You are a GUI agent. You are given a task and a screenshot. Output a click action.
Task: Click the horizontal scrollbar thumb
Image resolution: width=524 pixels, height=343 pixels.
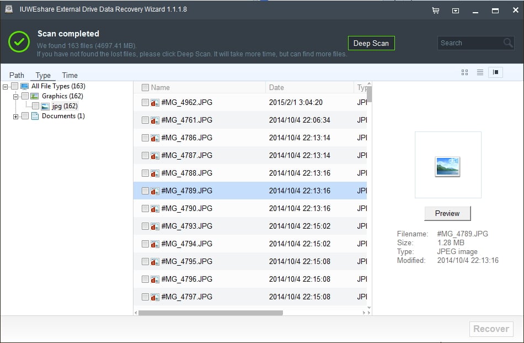211,313
